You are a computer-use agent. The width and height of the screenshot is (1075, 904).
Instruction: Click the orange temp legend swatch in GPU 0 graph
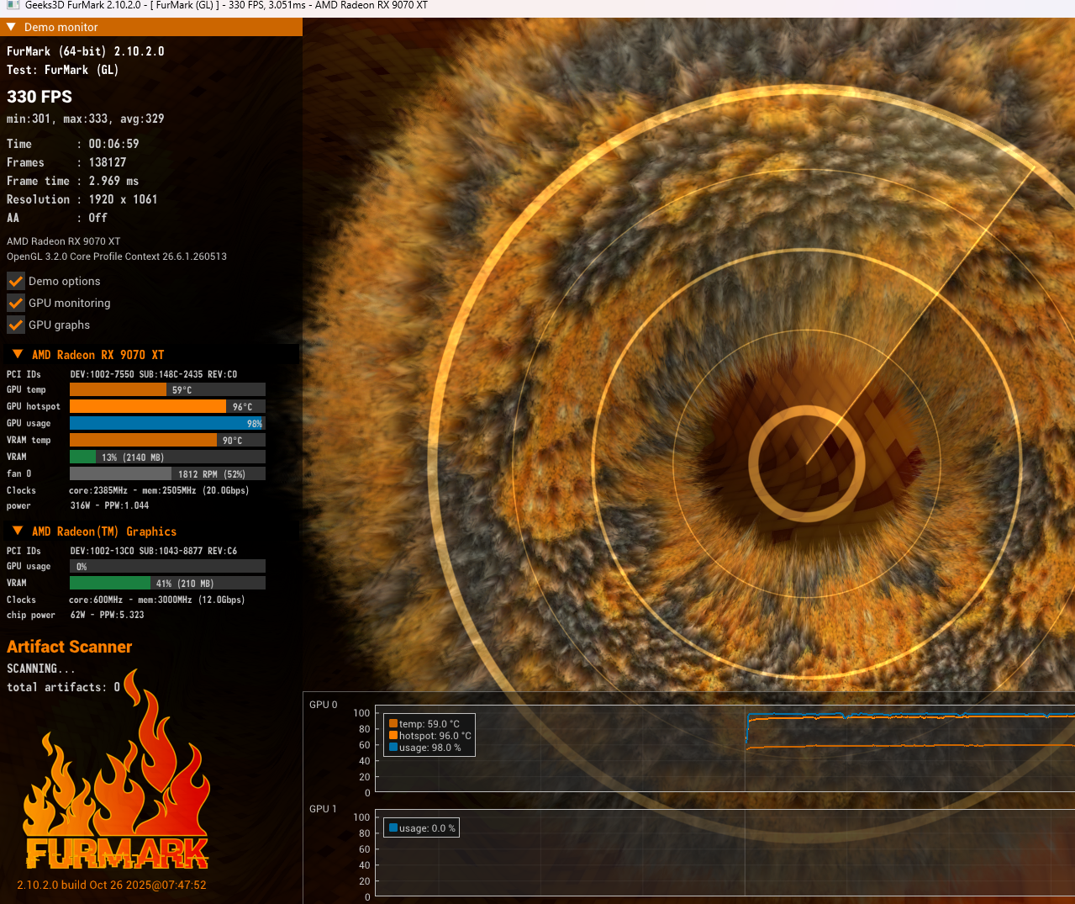(x=393, y=723)
